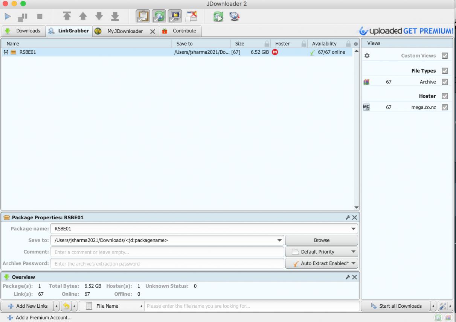Open the Package name dropdown arrow
Screen dimensions: 456x322
pyautogui.click(x=353, y=229)
